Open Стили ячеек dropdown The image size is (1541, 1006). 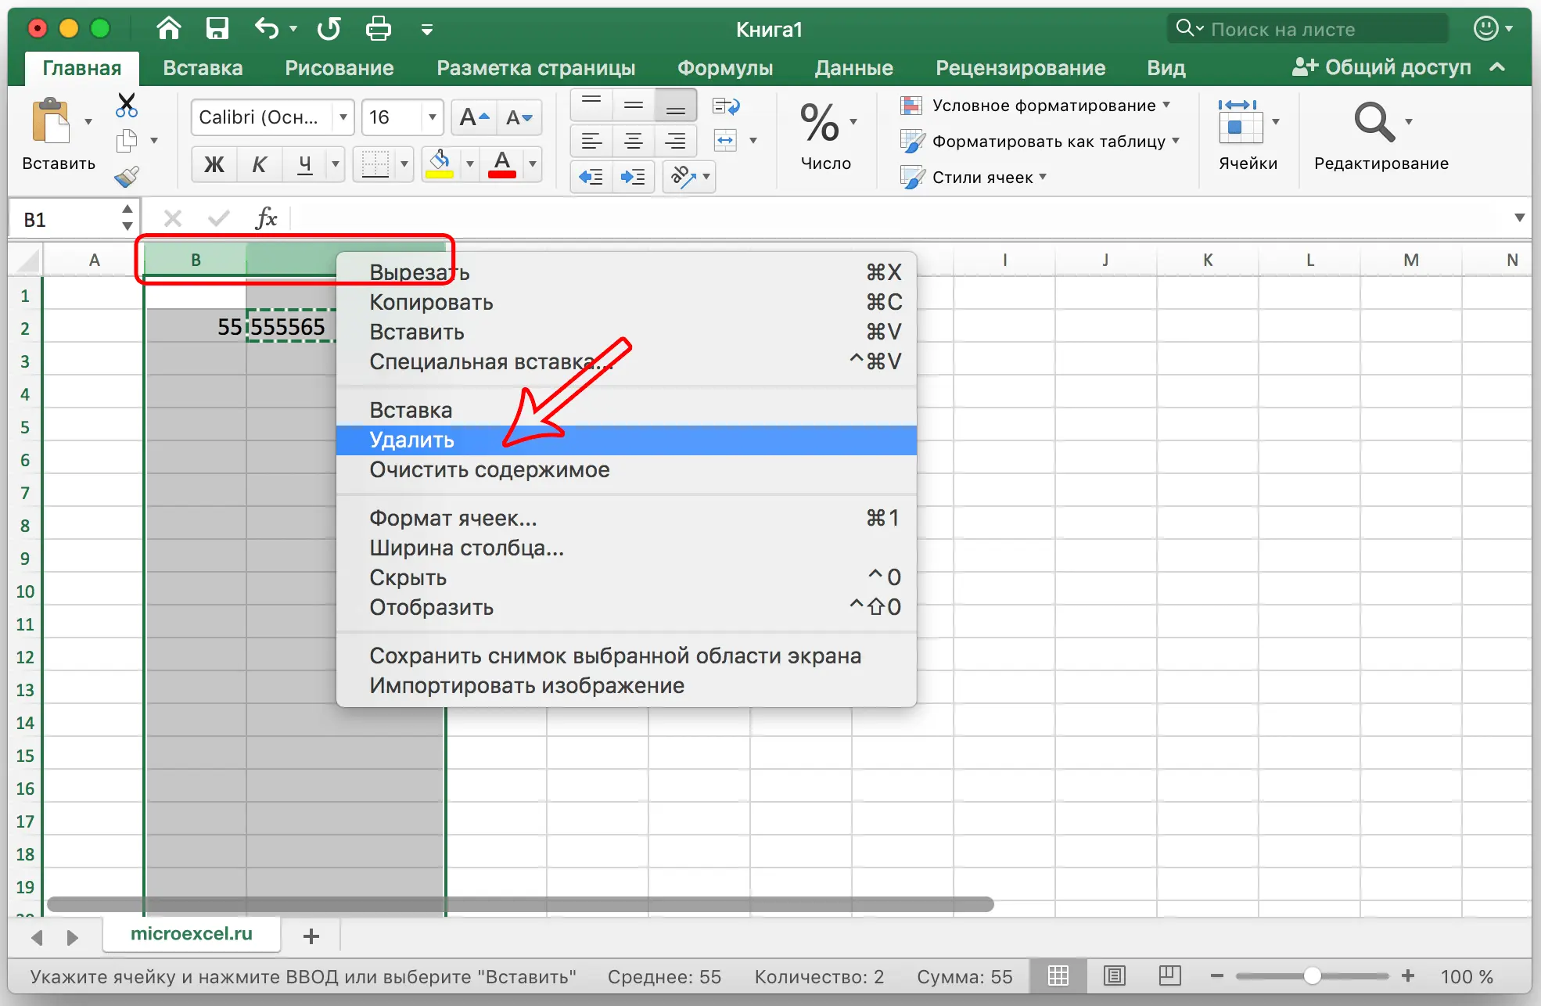point(974,177)
